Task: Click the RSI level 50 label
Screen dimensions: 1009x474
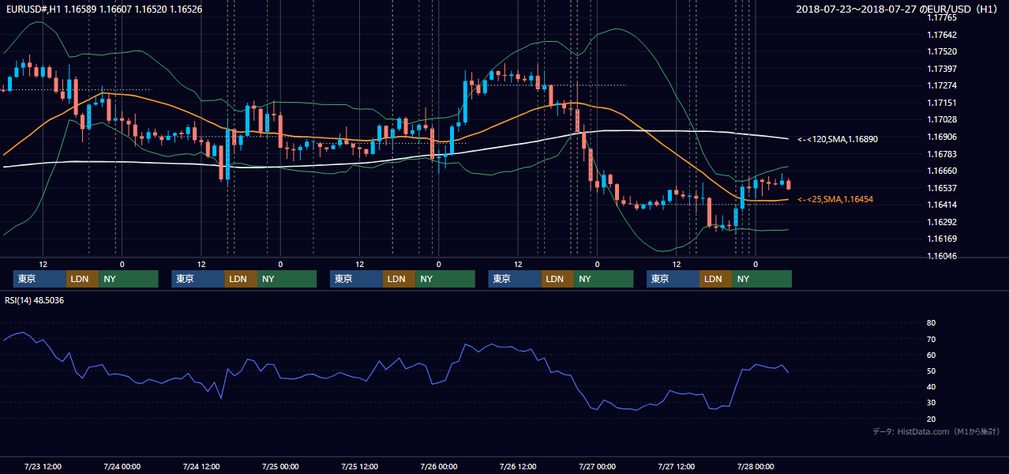Action: coord(932,371)
